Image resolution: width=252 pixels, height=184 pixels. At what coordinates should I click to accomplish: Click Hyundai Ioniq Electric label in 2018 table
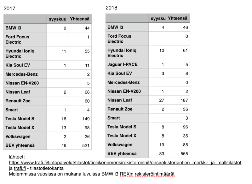[120, 53]
